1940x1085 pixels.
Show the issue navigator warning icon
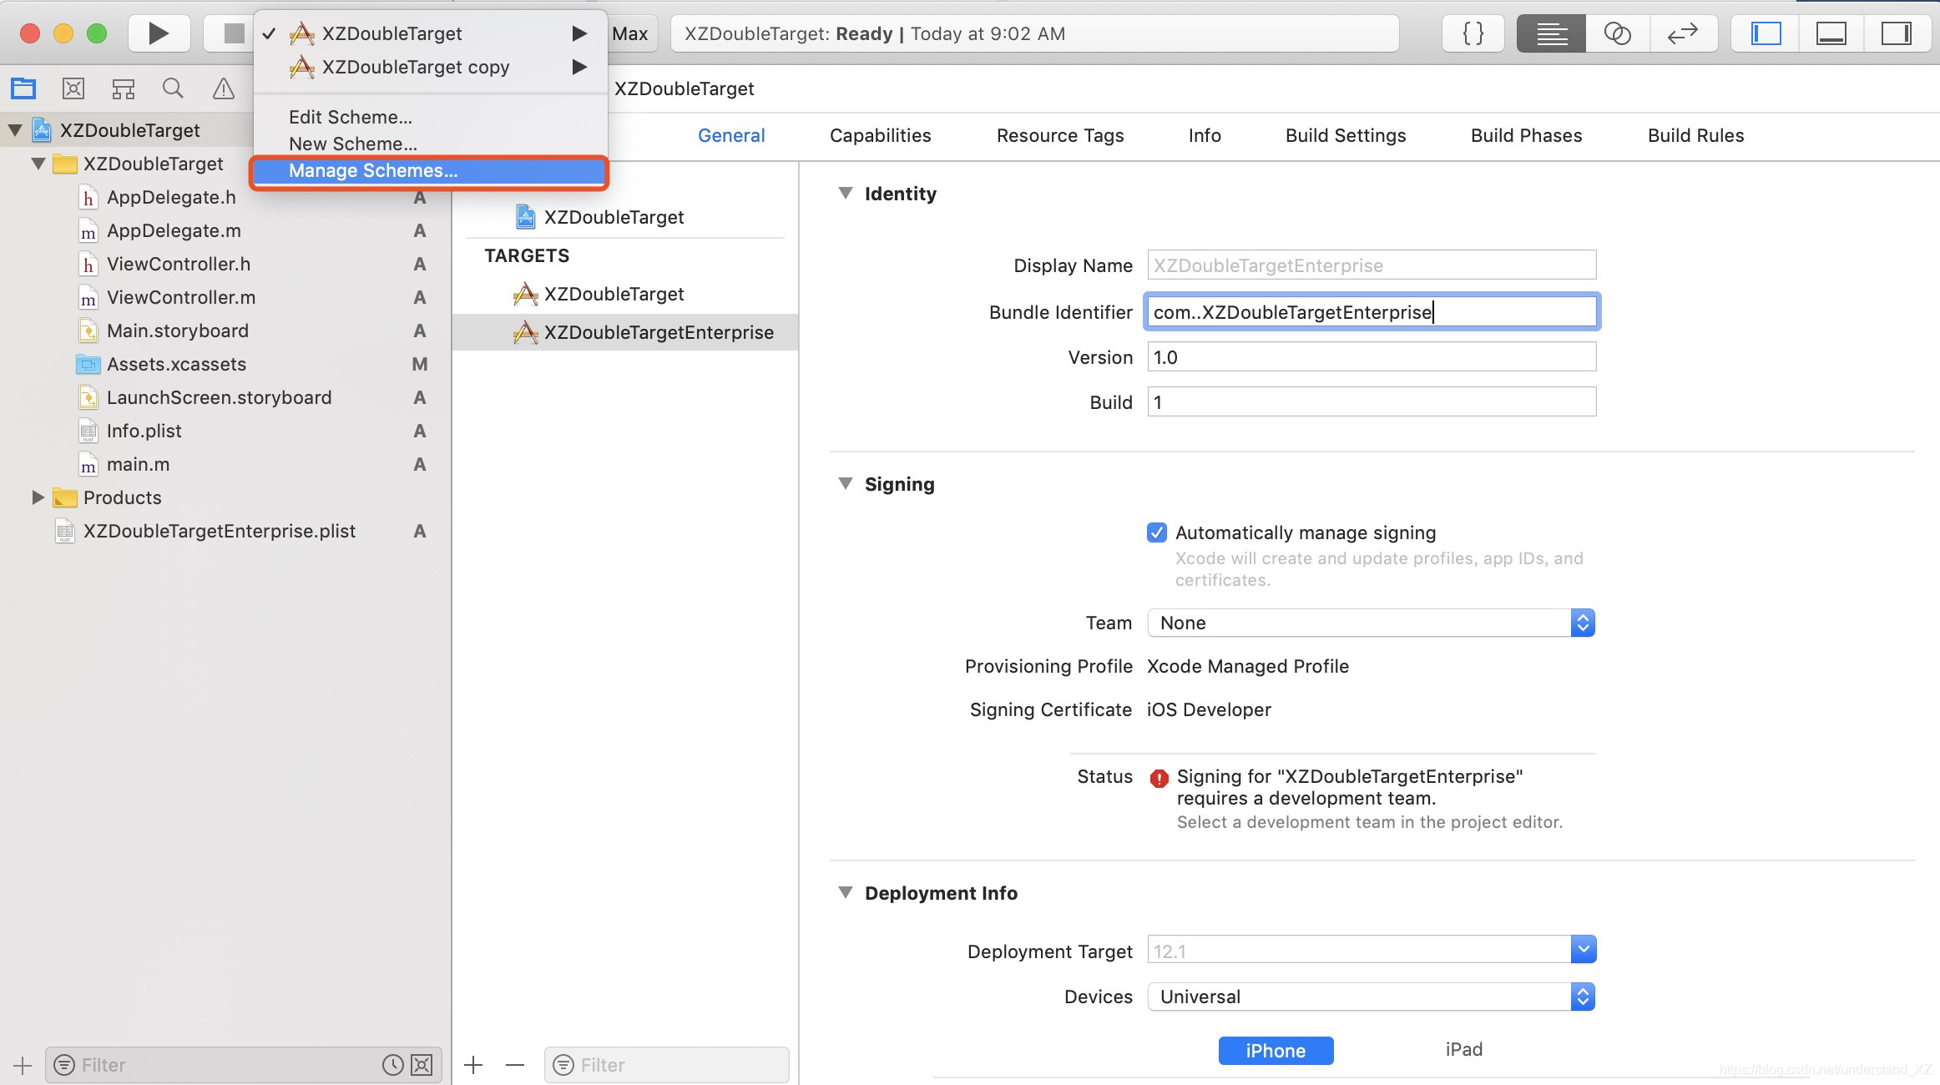click(223, 88)
